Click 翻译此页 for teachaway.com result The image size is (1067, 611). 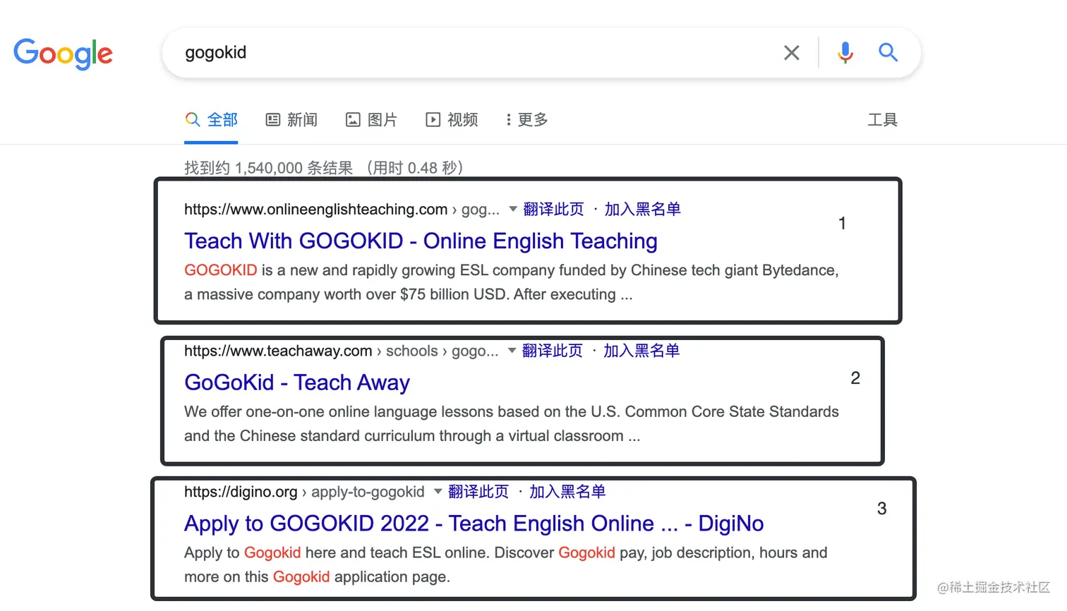[x=553, y=351]
